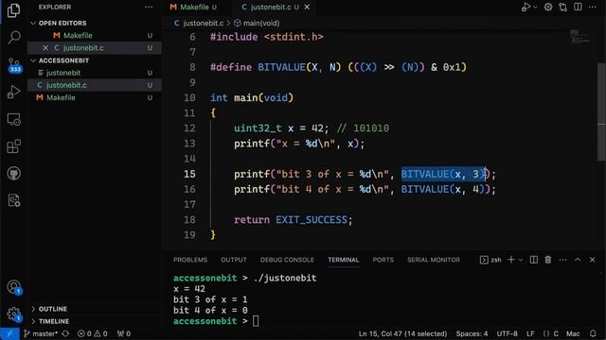Open notifications bell in status bar
The image size is (606, 340).
[593, 333]
